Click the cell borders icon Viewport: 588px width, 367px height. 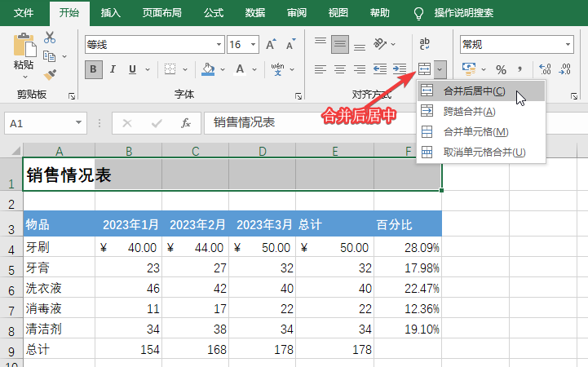click(170, 69)
